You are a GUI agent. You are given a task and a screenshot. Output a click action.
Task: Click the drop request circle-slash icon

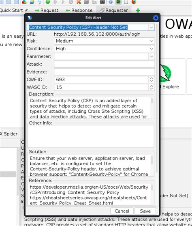click(x=71, y=2)
